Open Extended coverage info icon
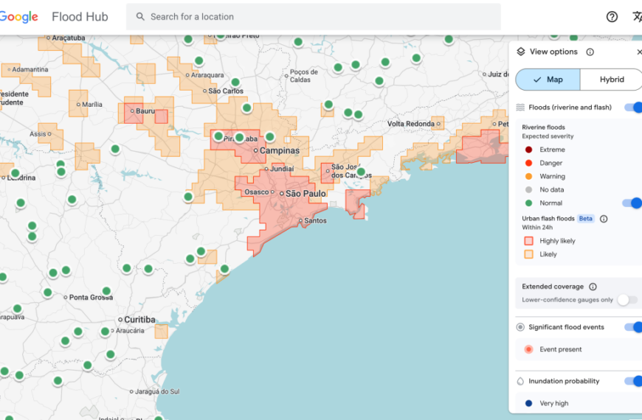This screenshot has height=420, width=642. pyautogui.click(x=593, y=287)
